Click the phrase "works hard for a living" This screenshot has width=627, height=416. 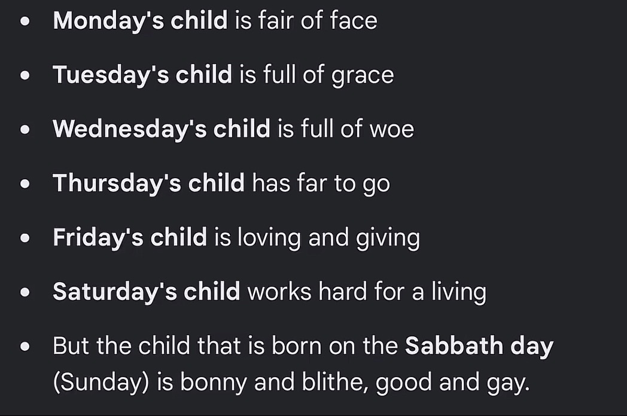pos(367,292)
